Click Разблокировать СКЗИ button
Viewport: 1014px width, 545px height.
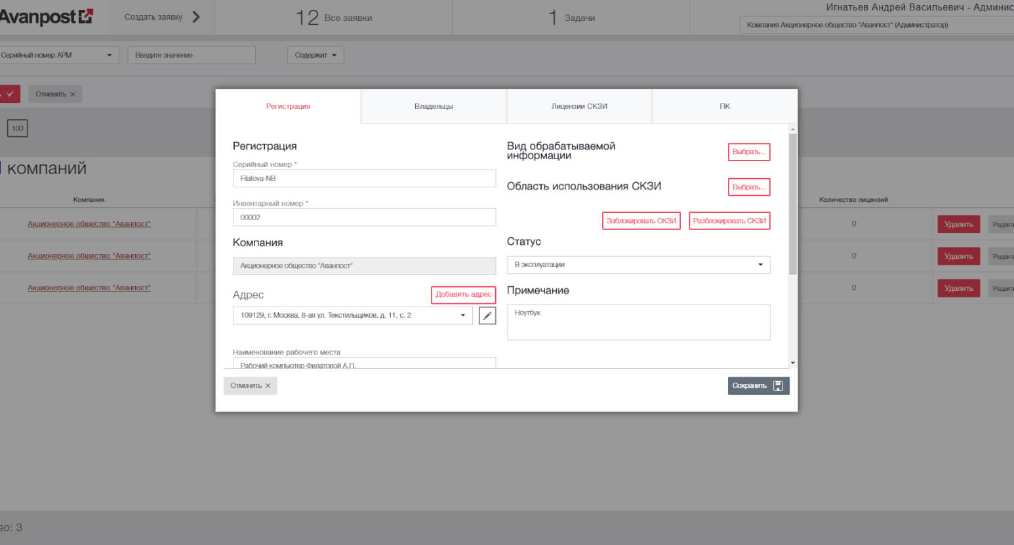click(x=729, y=221)
